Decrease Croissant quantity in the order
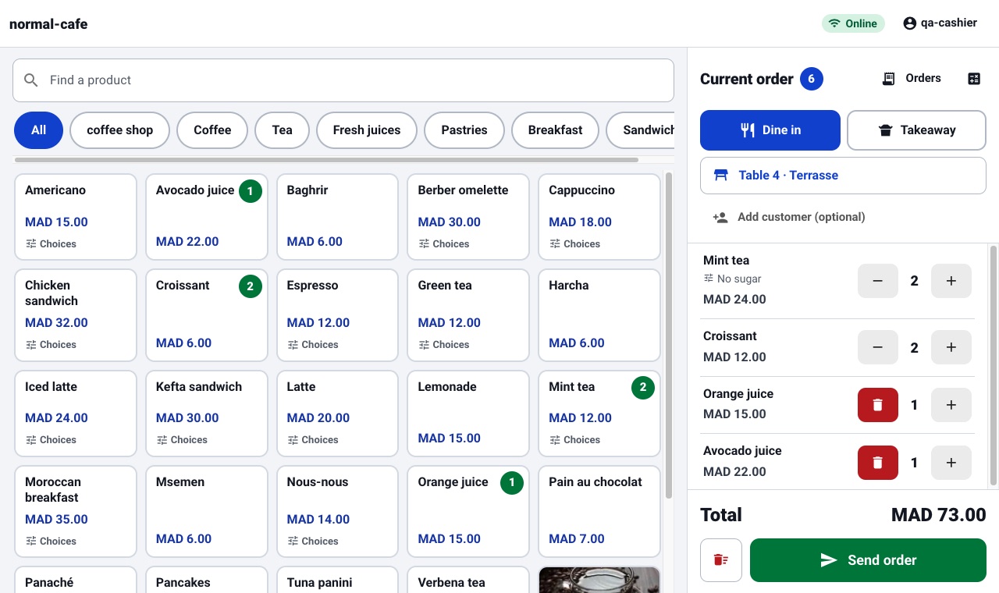The height and width of the screenshot is (593, 999). (878, 347)
